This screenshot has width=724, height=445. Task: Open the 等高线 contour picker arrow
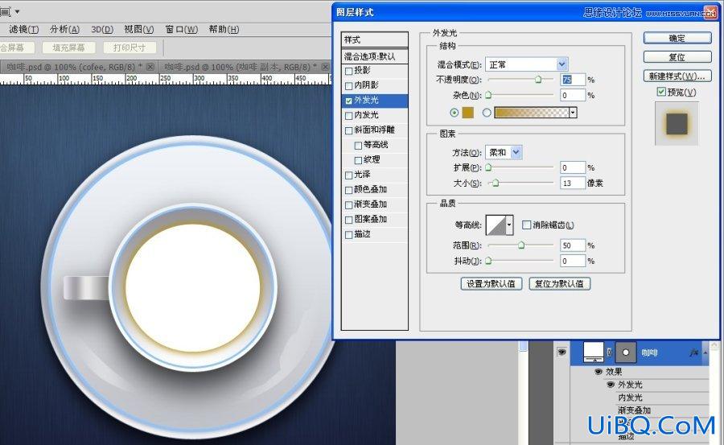click(x=509, y=225)
